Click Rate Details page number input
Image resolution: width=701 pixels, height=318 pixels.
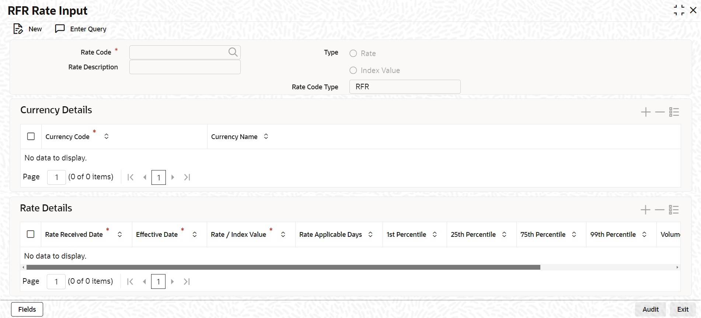click(56, 282)
